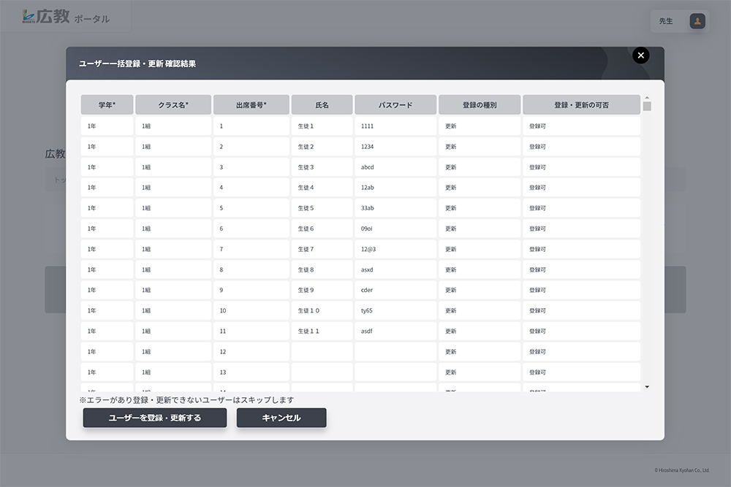Viewport: 731px width, 487px height.
Task: Click the scrollbar up arrow in table
Action: pyautogui.click(x=647, y=98)
